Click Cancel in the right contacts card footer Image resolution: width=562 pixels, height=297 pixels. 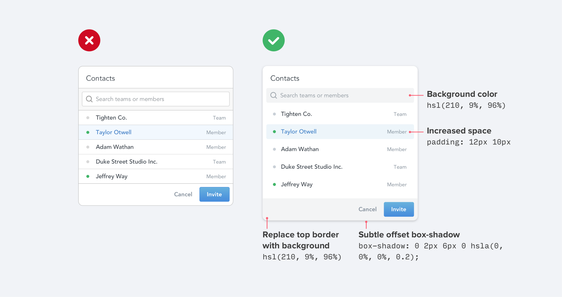368,209
